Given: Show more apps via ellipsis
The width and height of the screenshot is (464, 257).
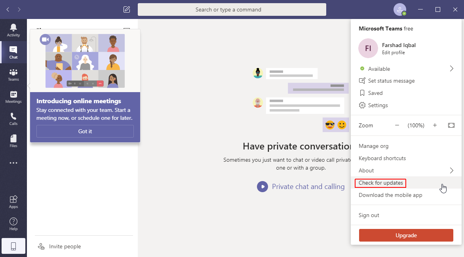Looking at the screenshot, I should [x=13, y=163].
